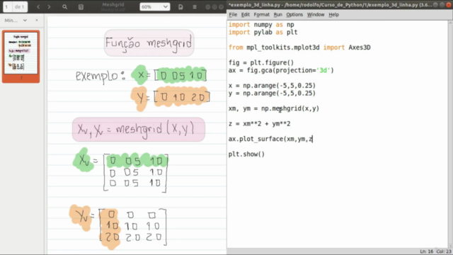Close the IDLE editor window
453x255 pixels.
click(449, 5)
